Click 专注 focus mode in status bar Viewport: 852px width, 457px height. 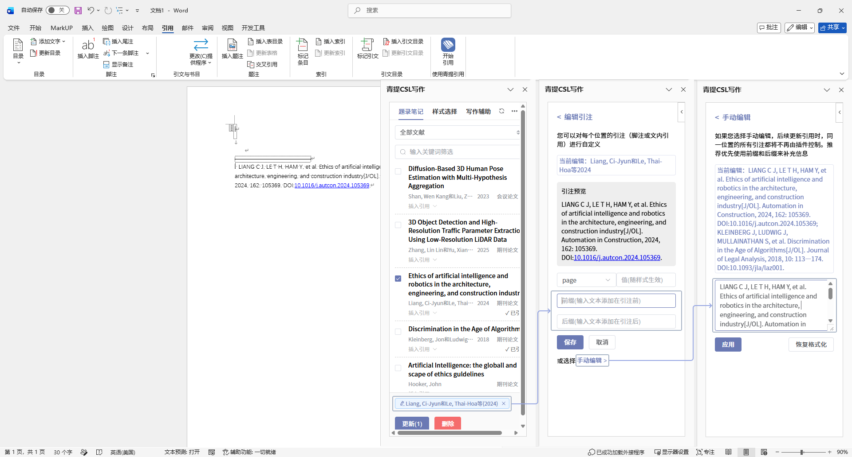pyautogui.click(x=706, y=452)
